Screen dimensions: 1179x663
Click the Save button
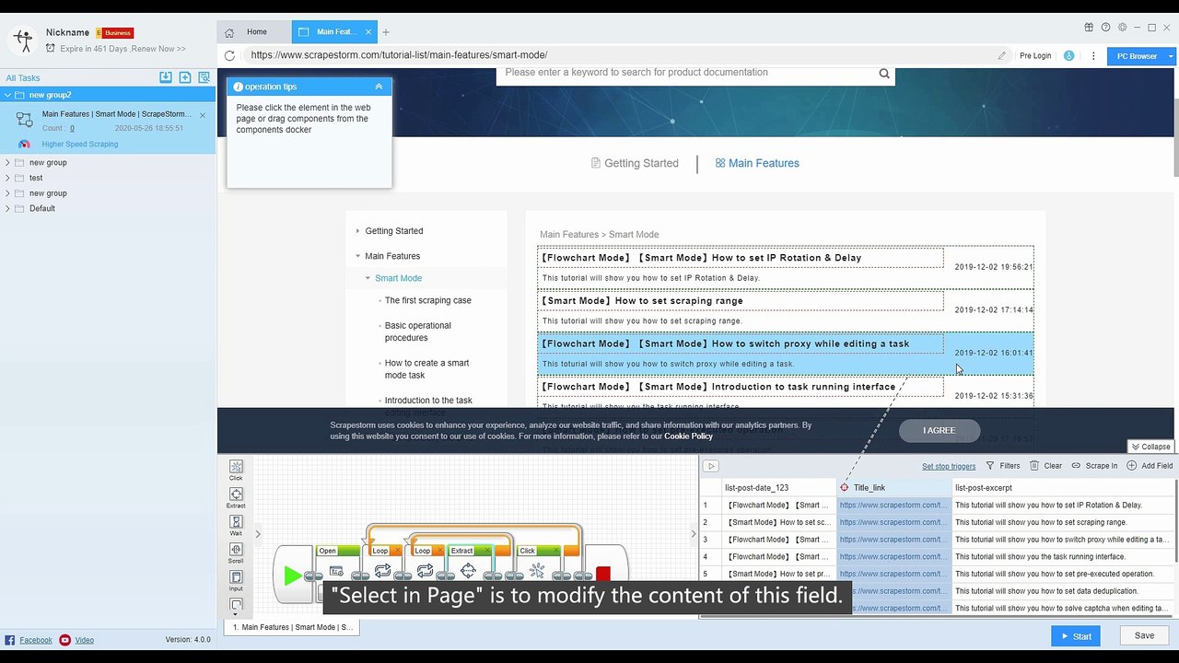tap(1144, 635)
